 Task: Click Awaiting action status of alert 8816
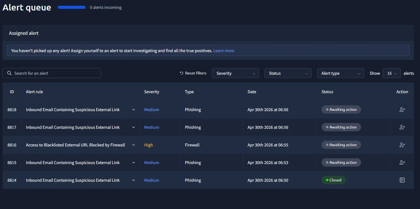point(341,145)
